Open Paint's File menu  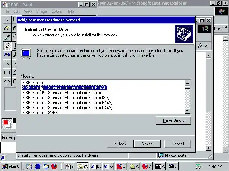6,11
